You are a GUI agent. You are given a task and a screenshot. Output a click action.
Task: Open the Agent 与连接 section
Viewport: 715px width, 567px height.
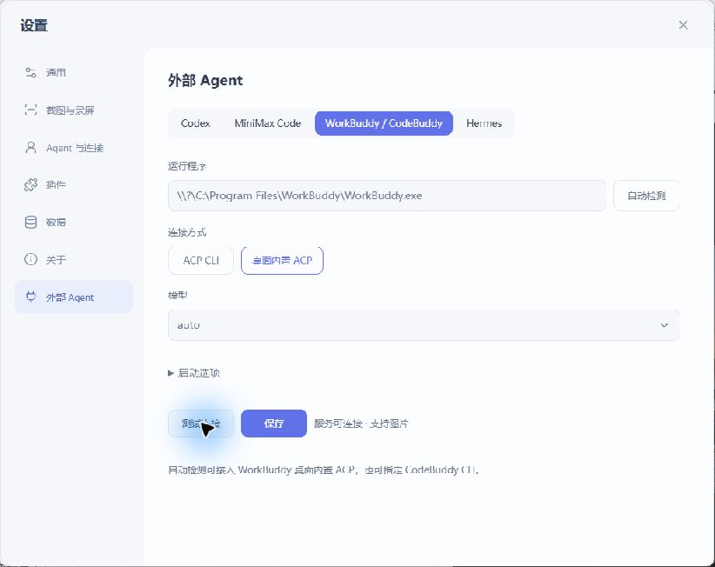click(74, 147)
